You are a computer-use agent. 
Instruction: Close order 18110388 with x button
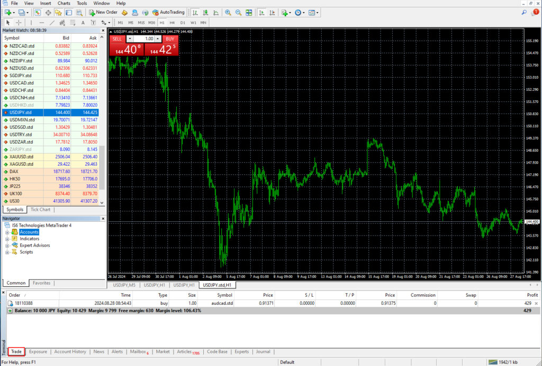pos(536,304)
